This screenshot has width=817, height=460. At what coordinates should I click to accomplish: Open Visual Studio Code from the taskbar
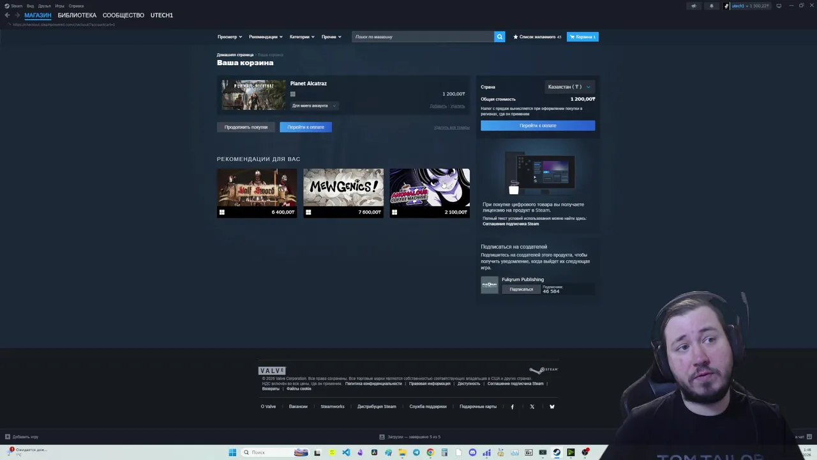tap(346, 452)
